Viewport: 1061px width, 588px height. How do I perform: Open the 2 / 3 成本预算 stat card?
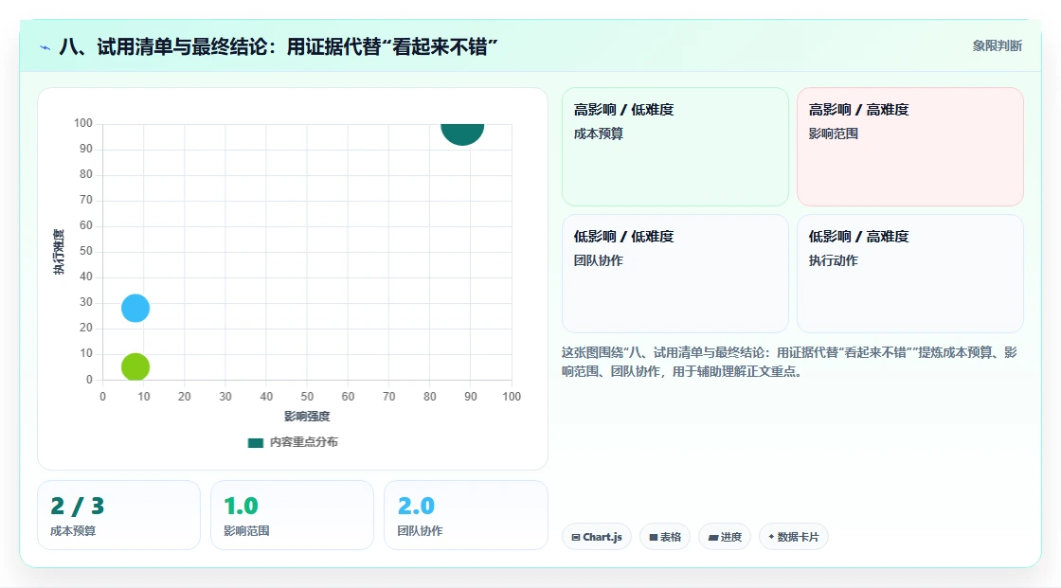pos(119,515)
